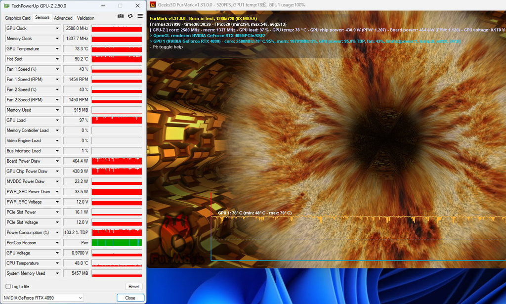Viewport: 506px width, 304px height.
Task: Open the GPU-Z hamburger menu icon
Action: (140, 16)
